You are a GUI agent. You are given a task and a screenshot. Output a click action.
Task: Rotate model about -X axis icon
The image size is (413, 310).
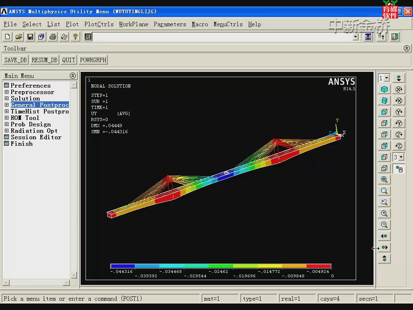pos(398,101)
